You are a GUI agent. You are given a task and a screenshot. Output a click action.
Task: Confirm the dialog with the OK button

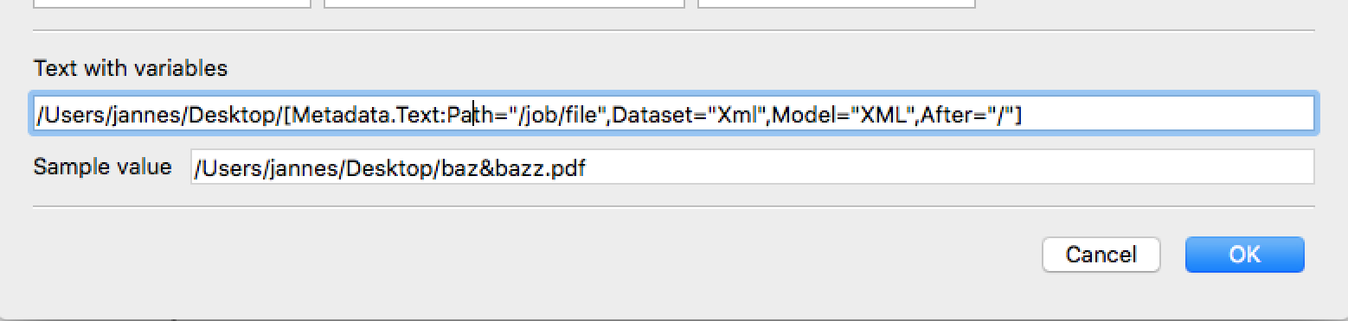click(x=1244, y=255)
